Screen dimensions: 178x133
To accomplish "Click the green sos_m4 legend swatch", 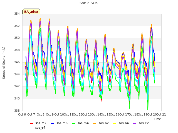I will click(73, 124).
